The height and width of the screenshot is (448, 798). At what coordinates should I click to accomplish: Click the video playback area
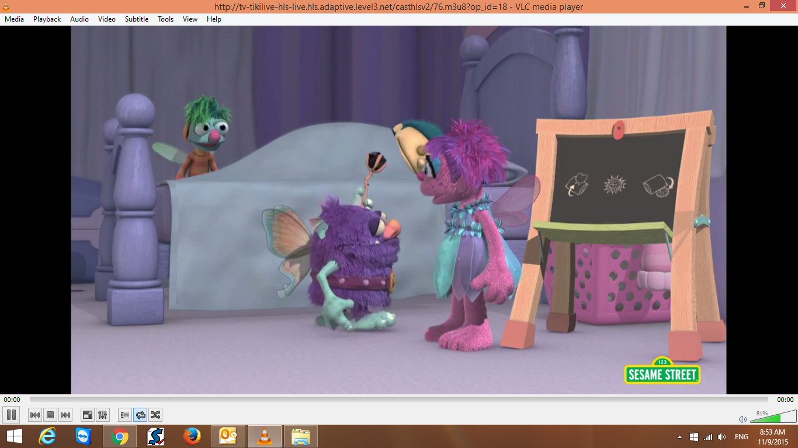tap(398, 210)
